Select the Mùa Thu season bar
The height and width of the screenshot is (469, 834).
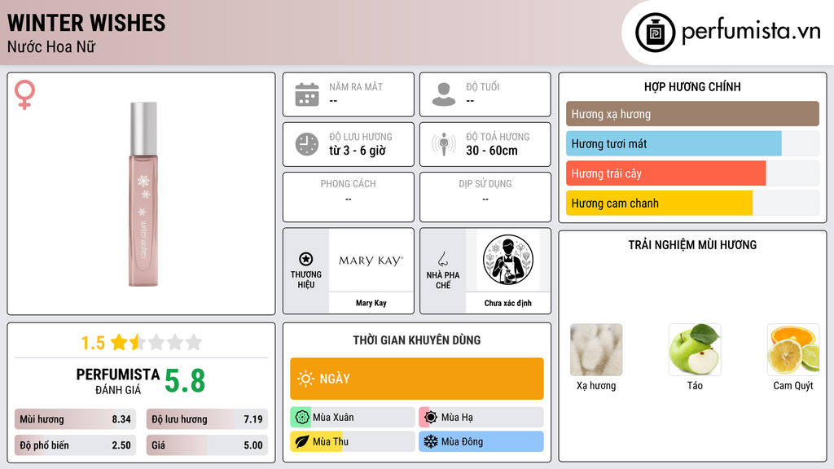[x=353, y=441]
